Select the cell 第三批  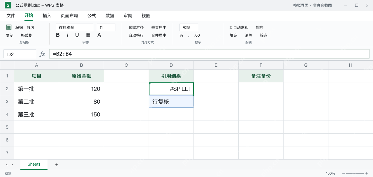37,114
